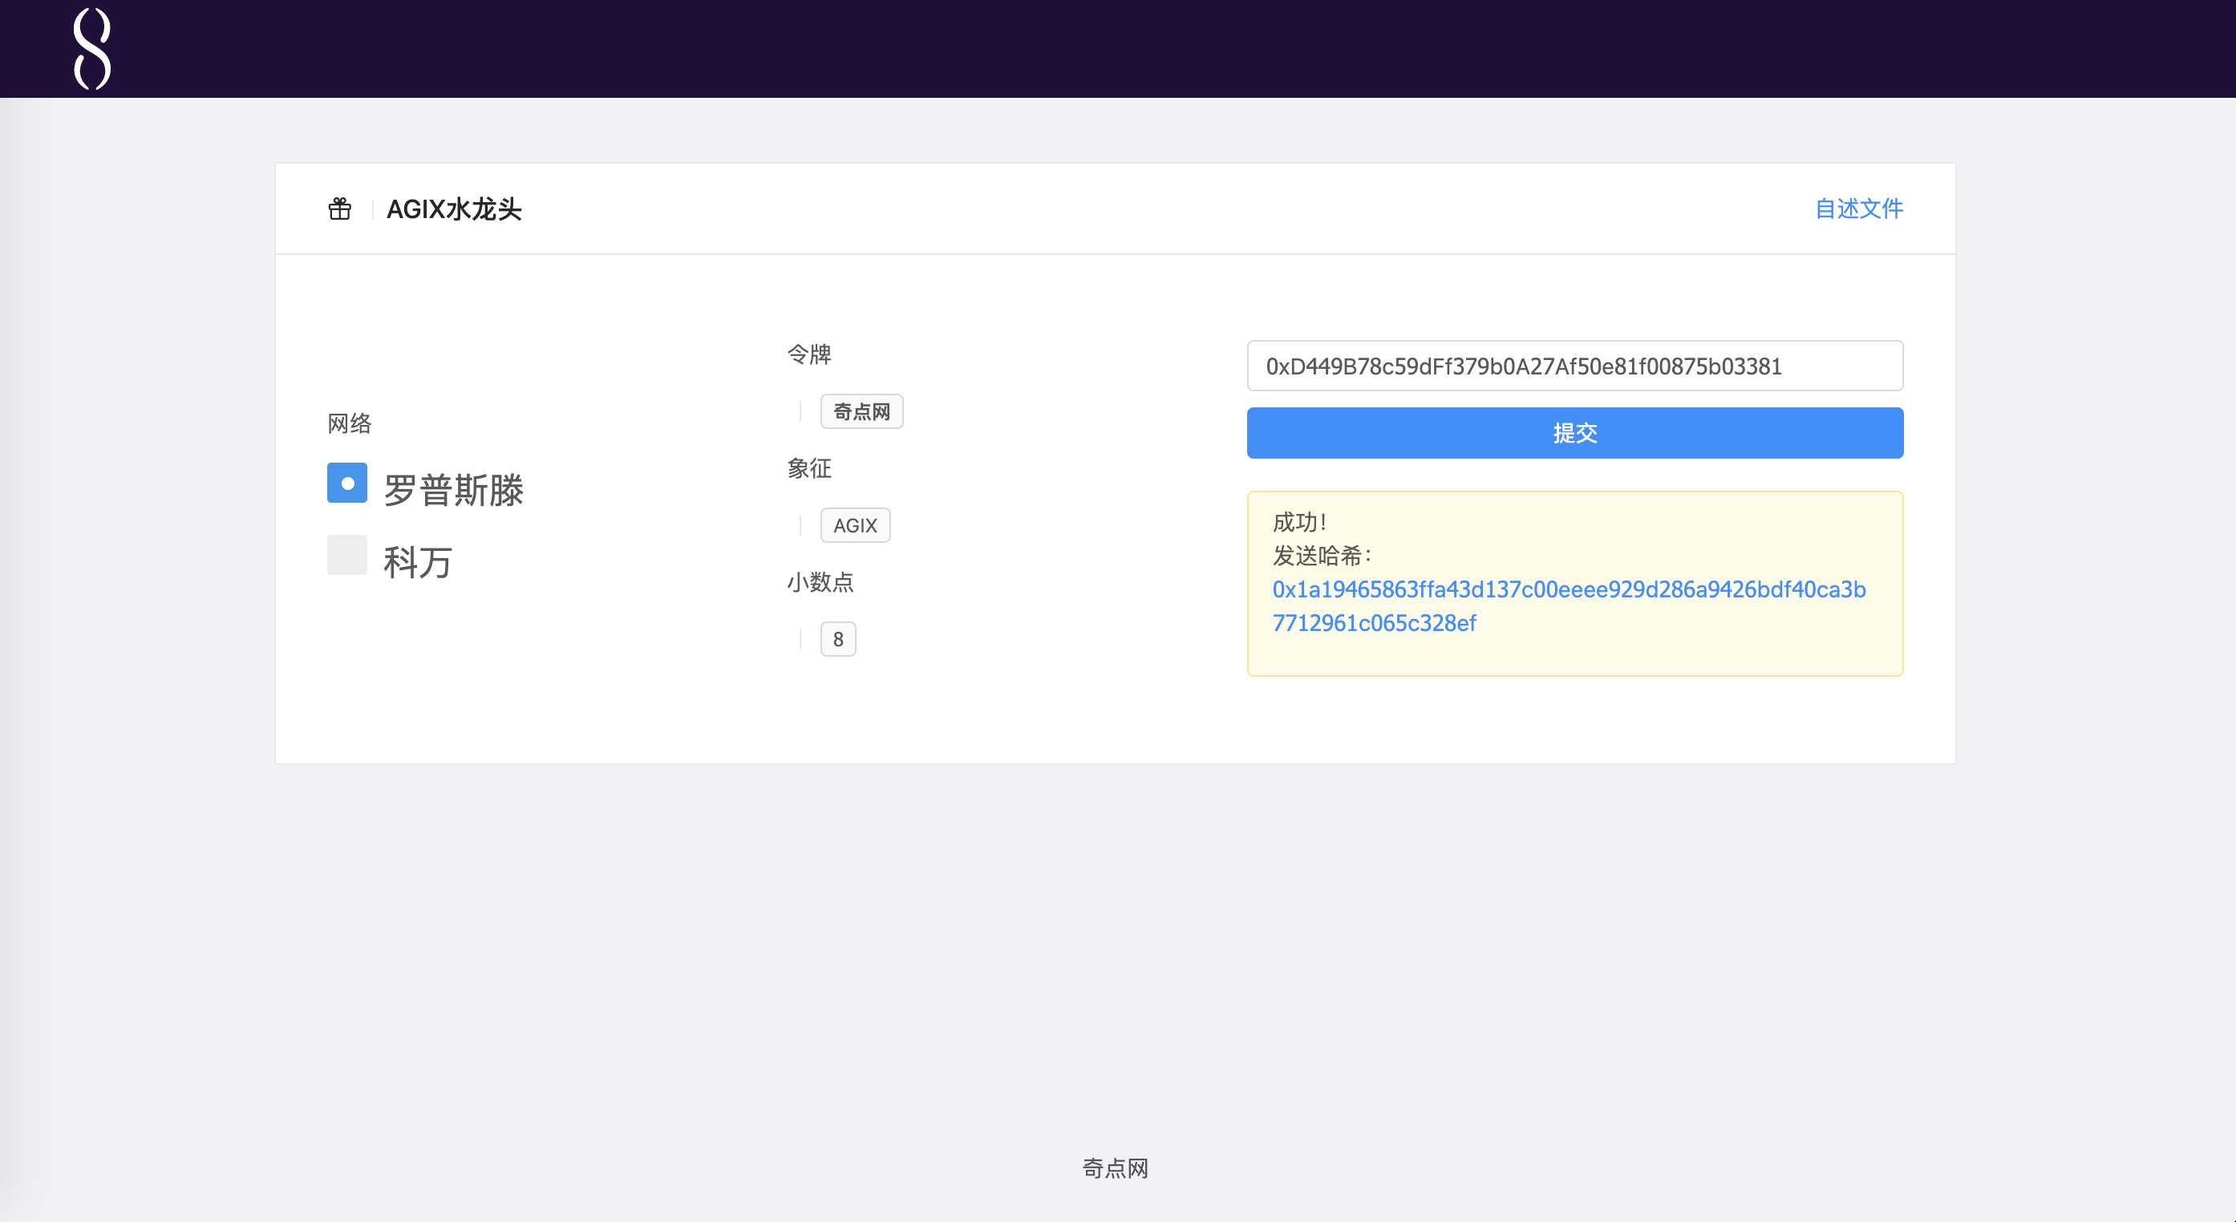Click the wallet address input field
2236x1222 pixels.
tap(1574, 366)
